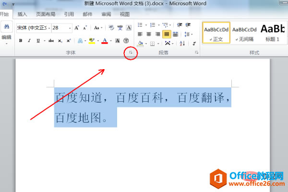Apply red font color
The height and width of the screenshot is (192, 288).
click(x=105, y=41)
